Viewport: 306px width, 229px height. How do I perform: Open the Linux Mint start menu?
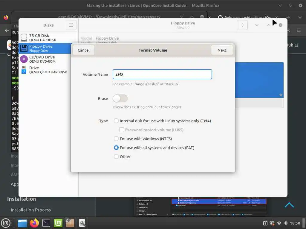click(6, 223)
